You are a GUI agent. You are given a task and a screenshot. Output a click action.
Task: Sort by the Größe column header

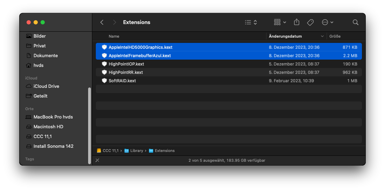pos(335,36)
